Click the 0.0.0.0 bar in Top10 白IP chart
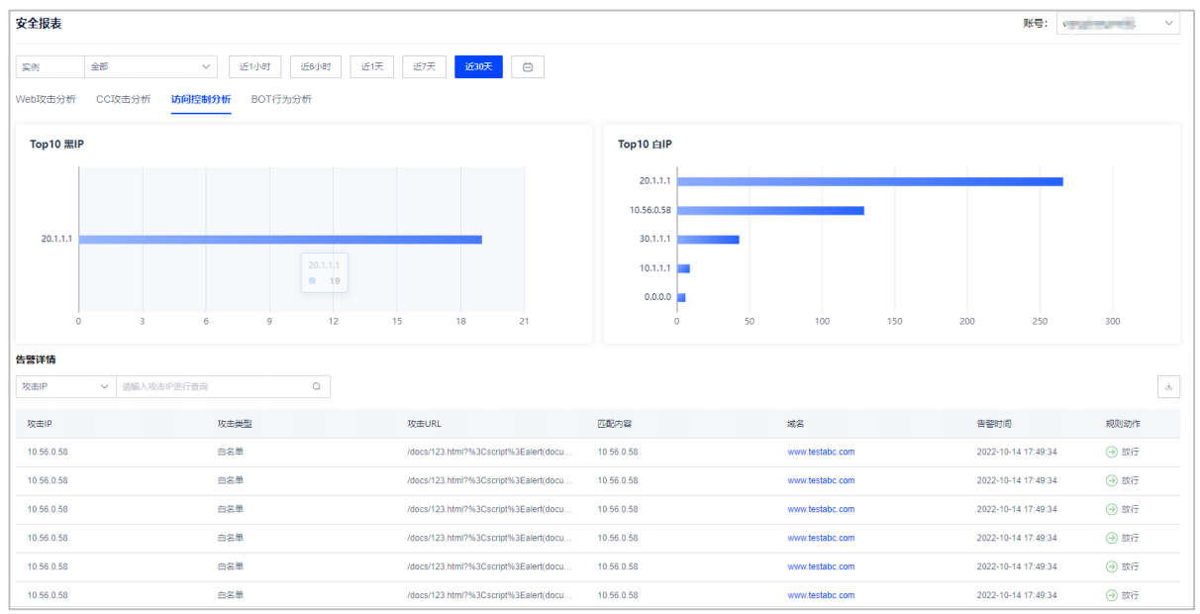The image size is (1200, 614). (x=681, y=297)
